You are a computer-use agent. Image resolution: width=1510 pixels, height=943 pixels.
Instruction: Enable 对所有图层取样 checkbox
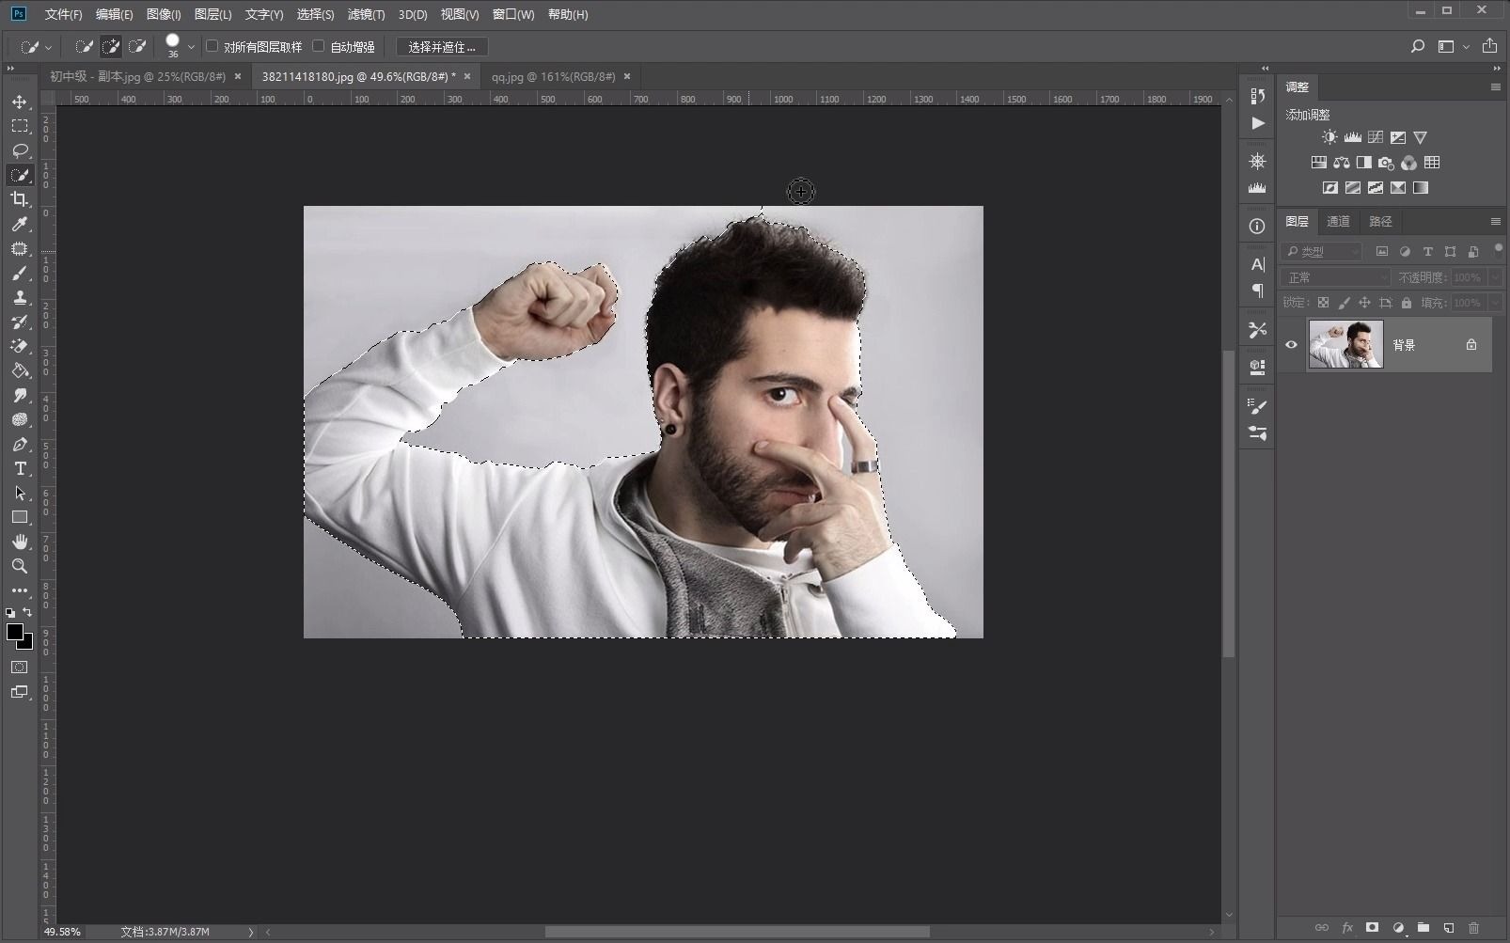pos(212,46)
